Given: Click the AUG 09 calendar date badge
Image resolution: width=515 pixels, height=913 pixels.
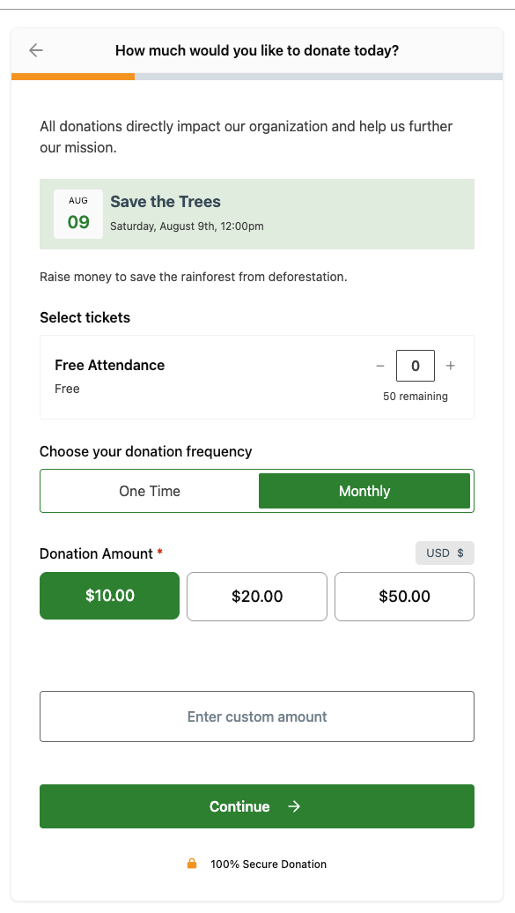Looking at the screenshot, I should (77, 213).
